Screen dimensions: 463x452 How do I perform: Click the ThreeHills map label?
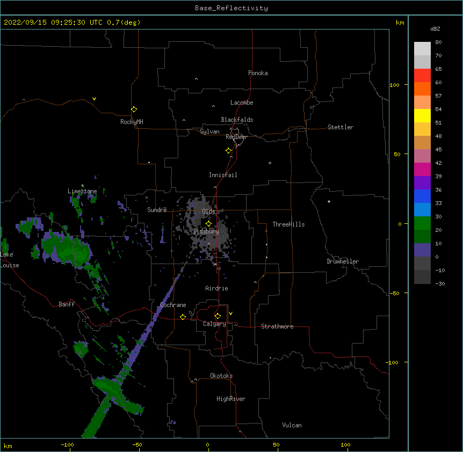tap(288, 224)
